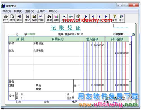Click scroll up arrow of voucher table
This screenshot has height=110, width=141.
[130, 43]
